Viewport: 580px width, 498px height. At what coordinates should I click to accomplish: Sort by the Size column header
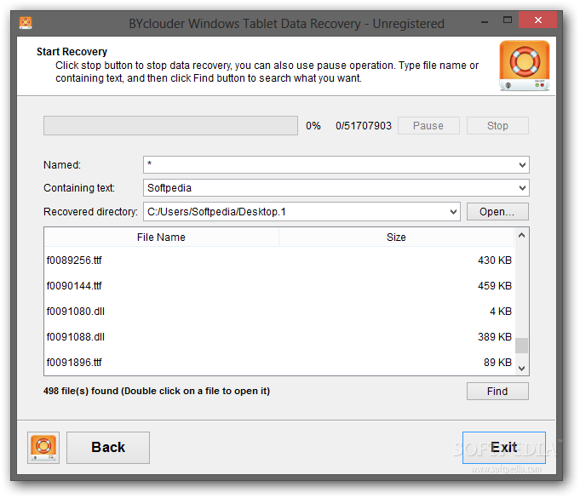[x=396, y=237]
